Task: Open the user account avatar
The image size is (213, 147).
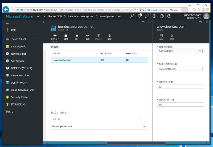Action: 206,16
